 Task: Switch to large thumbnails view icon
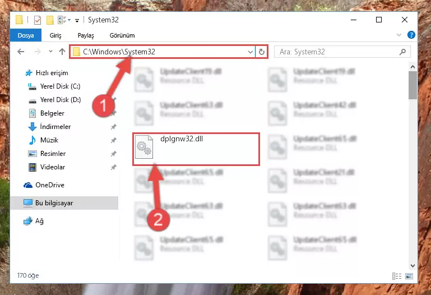click(409, 276)
